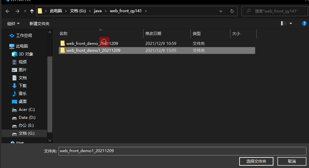The width and height of the screenshot is (309, 168).
Task: Click date 2021/12/9 10:59
Action: click(x=161, y=44)
